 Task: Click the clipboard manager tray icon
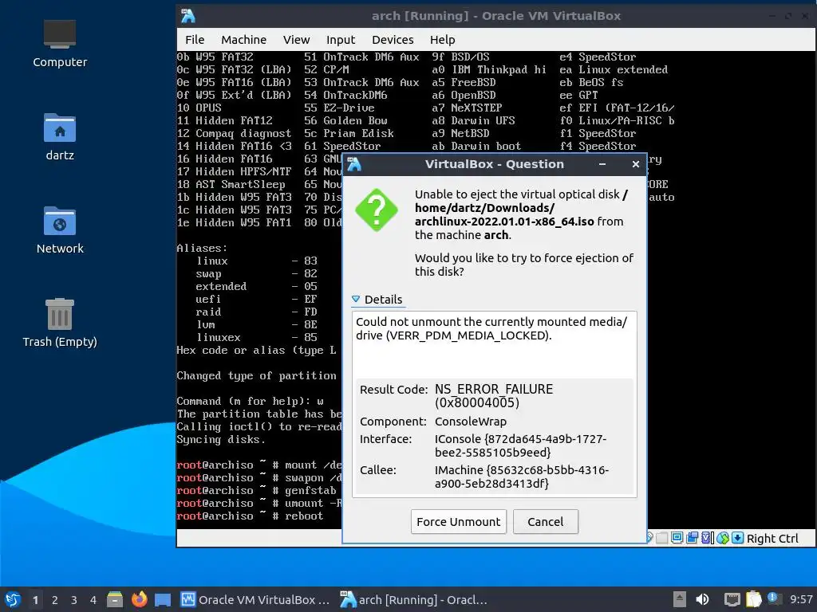(753, 599)
